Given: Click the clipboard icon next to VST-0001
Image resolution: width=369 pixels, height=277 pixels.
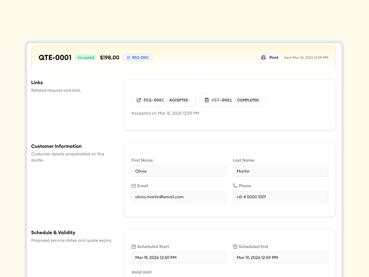Looking at the screenshot, I should click(207, 100).
